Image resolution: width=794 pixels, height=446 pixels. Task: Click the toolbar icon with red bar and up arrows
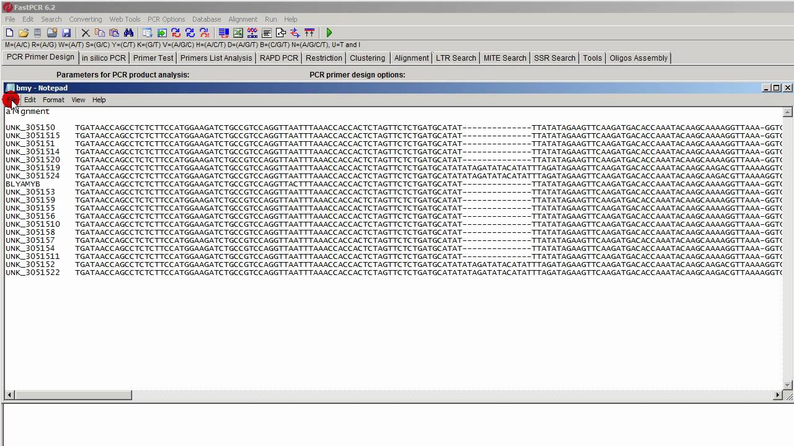pyautogui.click(x=310, y=33)
